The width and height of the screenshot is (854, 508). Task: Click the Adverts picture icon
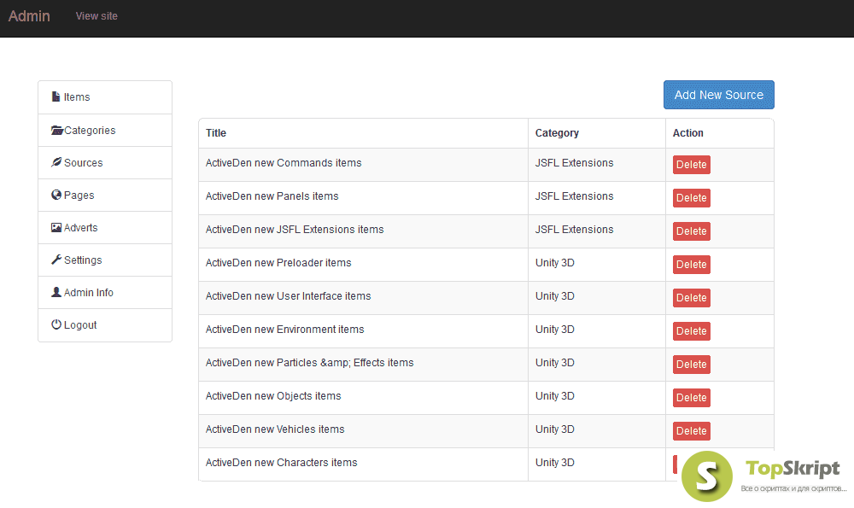[x=56, y=228]
